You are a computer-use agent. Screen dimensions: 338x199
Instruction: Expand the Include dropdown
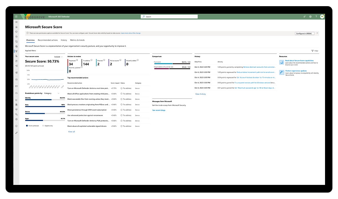[58, 57]
